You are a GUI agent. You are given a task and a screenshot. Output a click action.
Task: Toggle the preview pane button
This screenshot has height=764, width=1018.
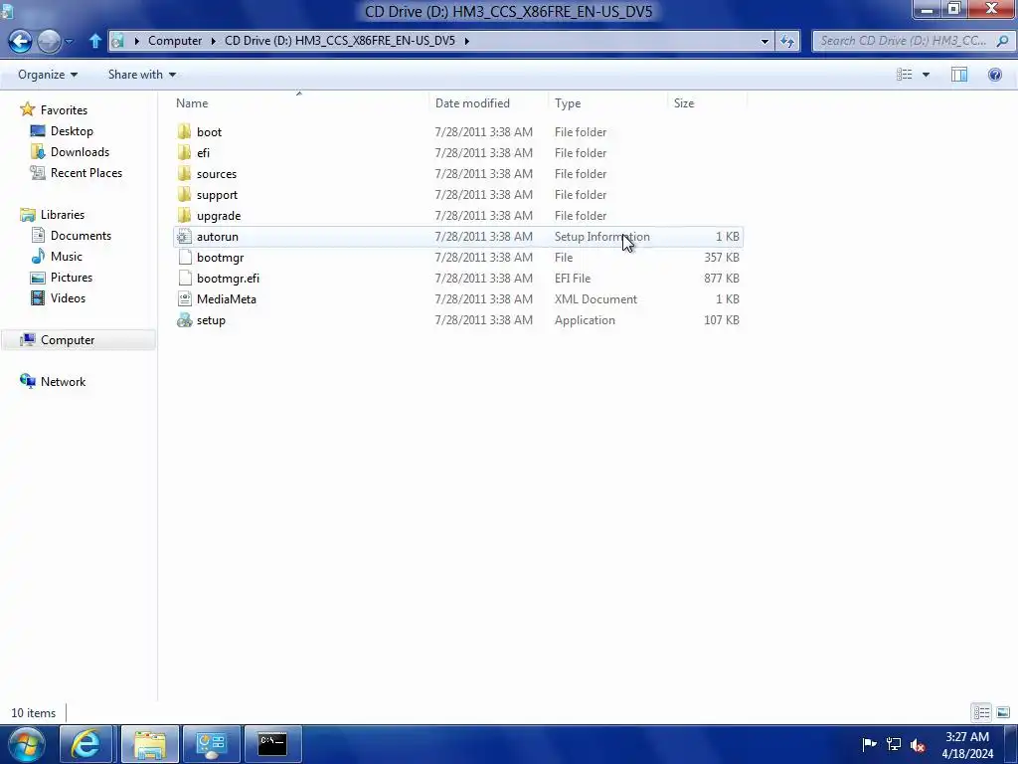[959, 75]
